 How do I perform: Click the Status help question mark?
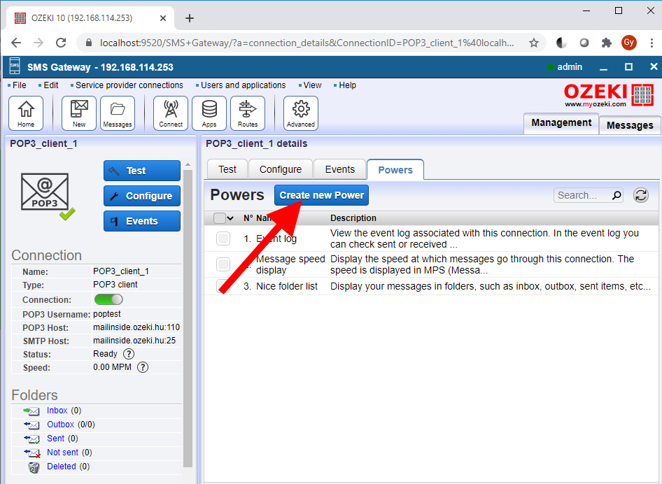[128, 354]
